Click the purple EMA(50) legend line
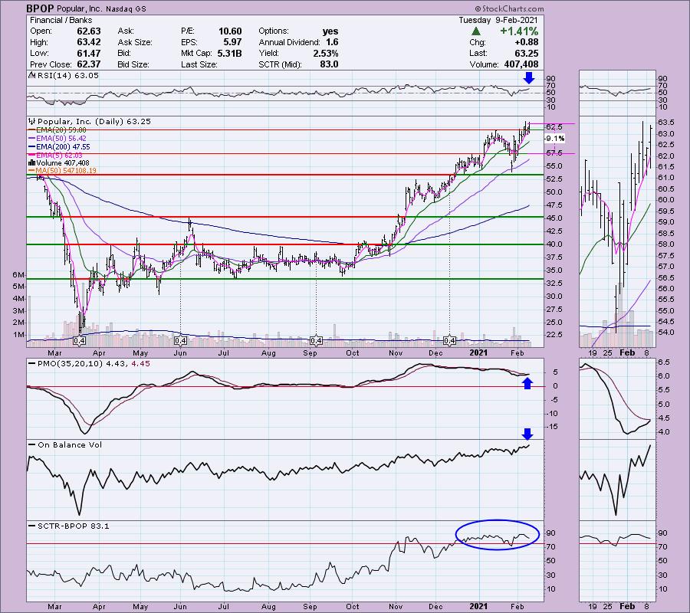This screenshot has width=690, height=613. (31, 139)
